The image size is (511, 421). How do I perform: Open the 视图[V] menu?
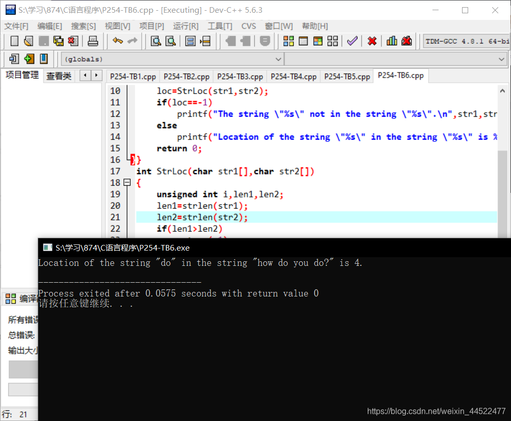(x=117, y=26)
